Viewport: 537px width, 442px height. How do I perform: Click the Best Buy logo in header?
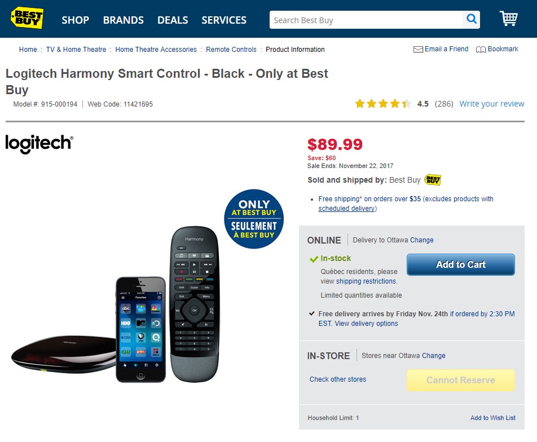coord(27,18)
